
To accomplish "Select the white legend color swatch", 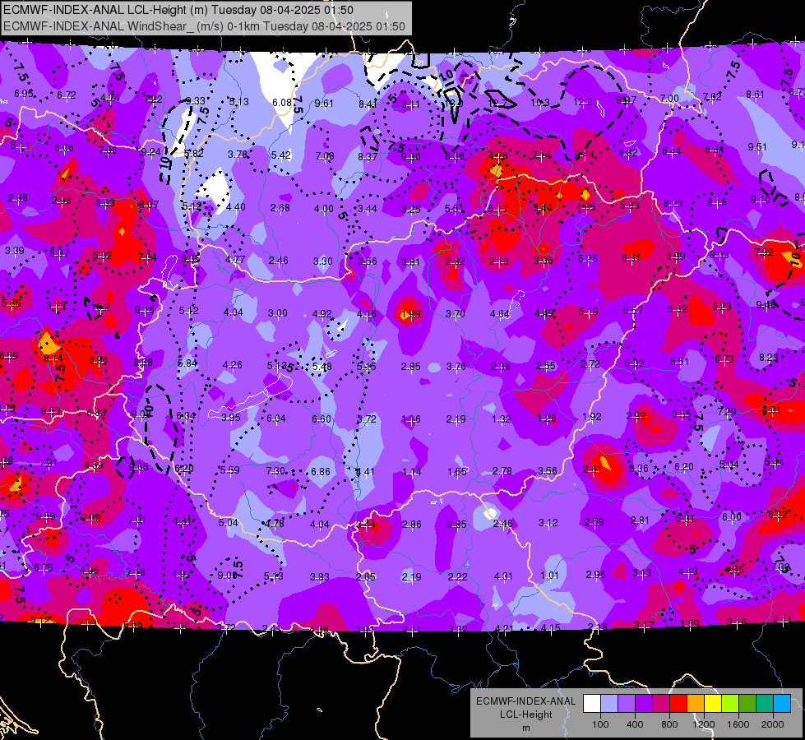I will click(592, 703).
